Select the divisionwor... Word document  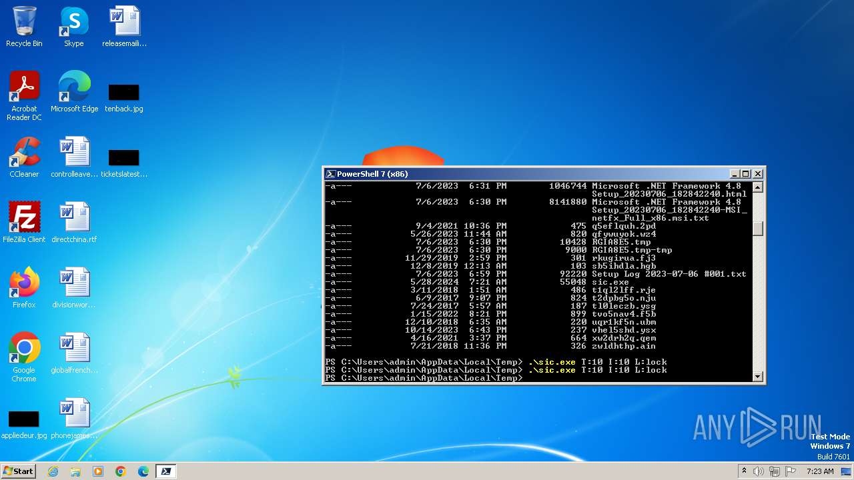coord(74,287)
